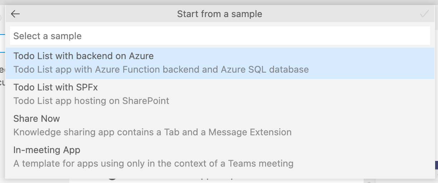Pick the 'Share Now' sample
Viewport: 438px width, 183px height.
pyautogui.click(x=36, y=119)
